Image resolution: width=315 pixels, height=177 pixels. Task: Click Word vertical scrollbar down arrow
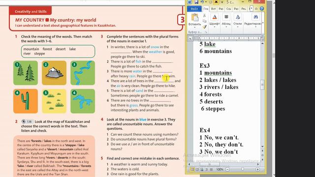click(262, 147)
